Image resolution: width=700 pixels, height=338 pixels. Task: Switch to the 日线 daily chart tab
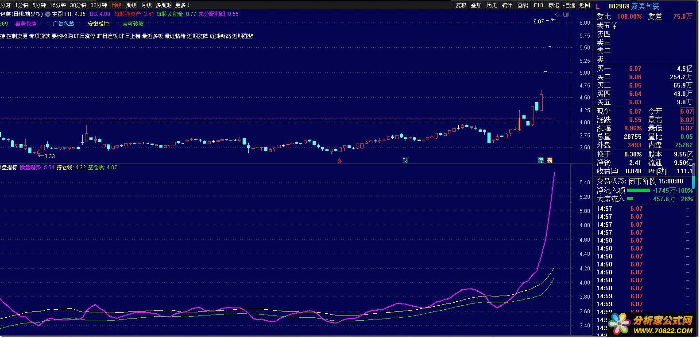point(116,5)
